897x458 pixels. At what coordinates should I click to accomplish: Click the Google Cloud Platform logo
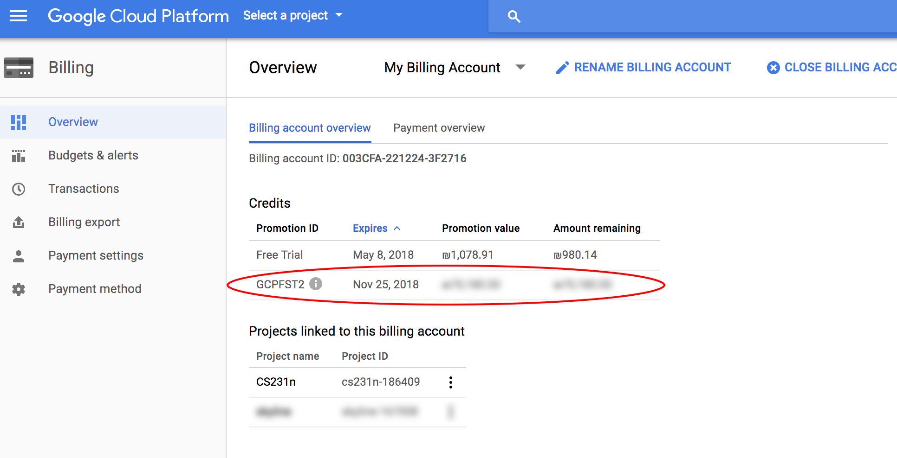tap(138, 16)
